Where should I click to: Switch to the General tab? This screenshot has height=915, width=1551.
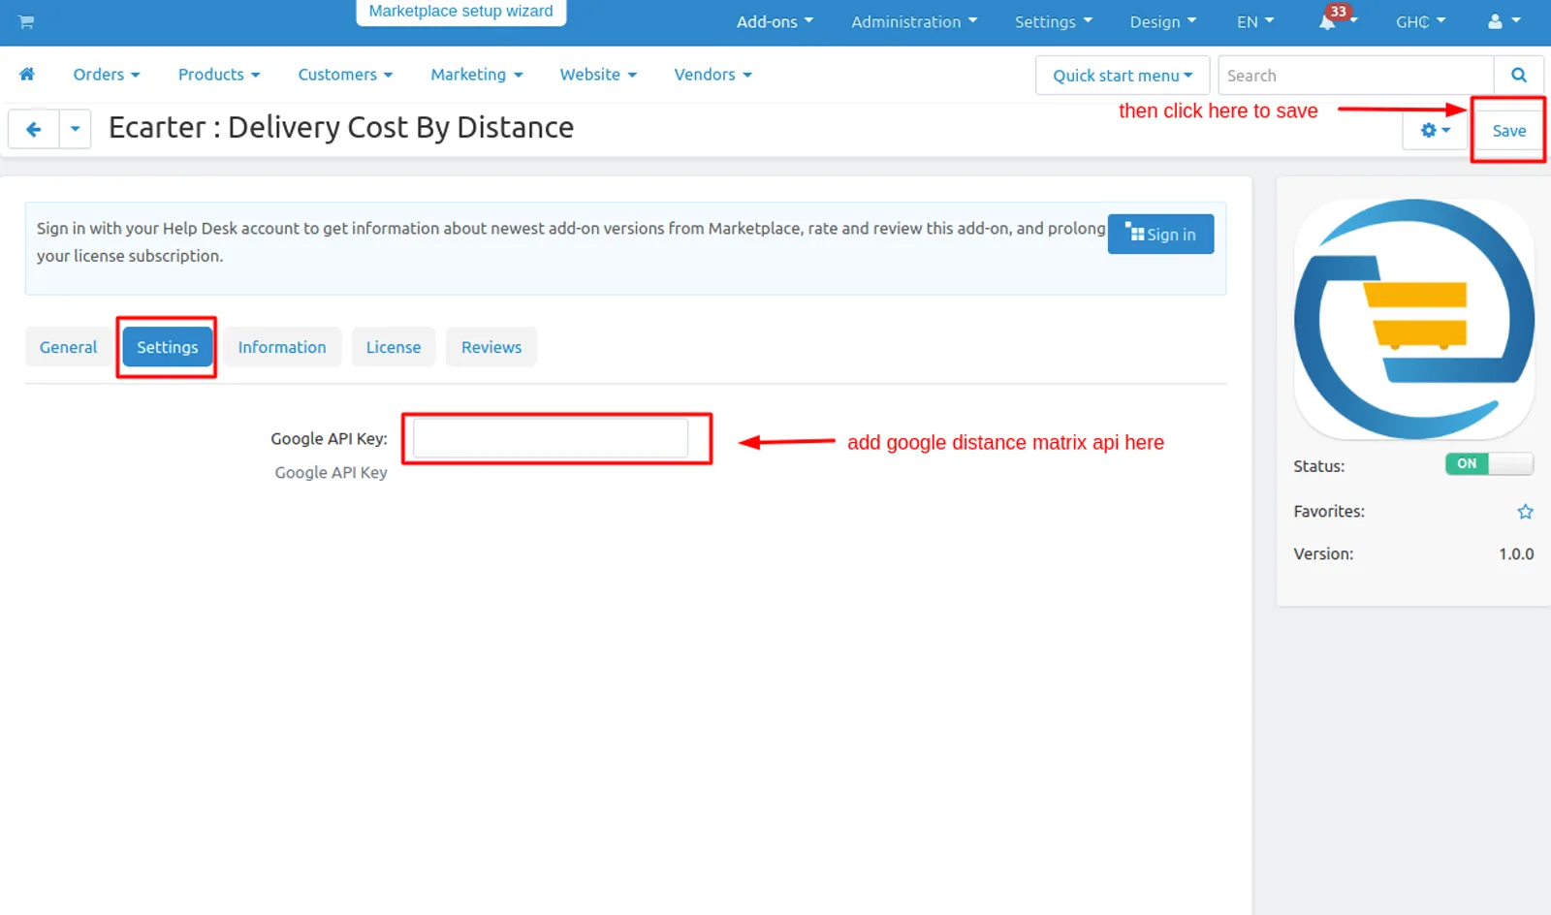pos(68,347)
